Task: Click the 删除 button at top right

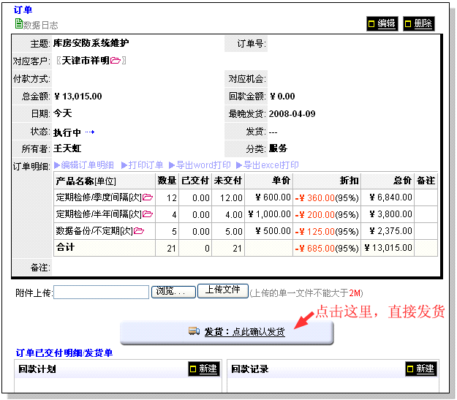Action: (418, 23)
